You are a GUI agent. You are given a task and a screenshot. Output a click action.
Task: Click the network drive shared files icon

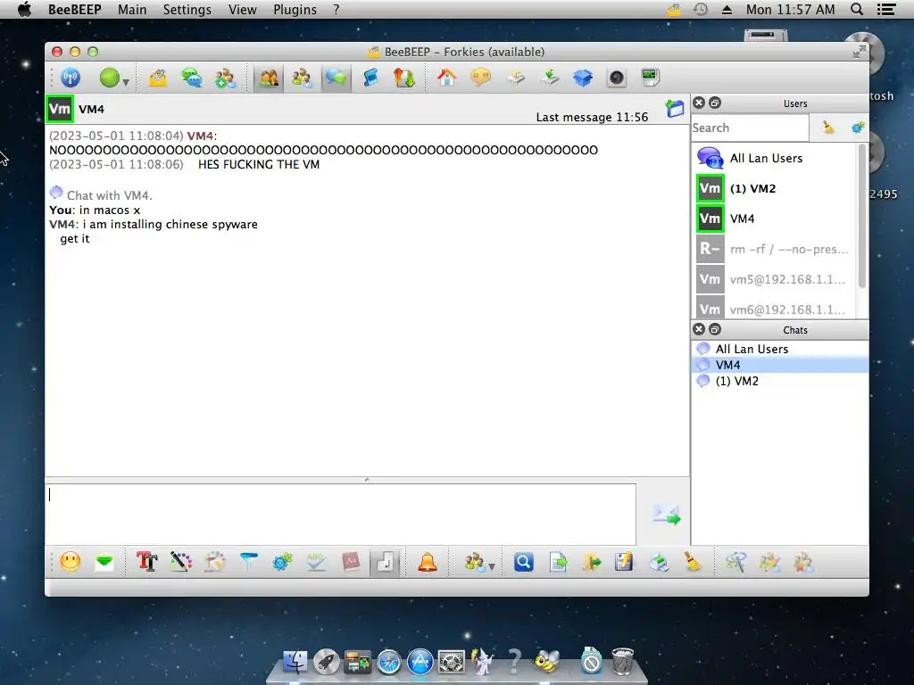pyautogui.click(x=515, y=78)
